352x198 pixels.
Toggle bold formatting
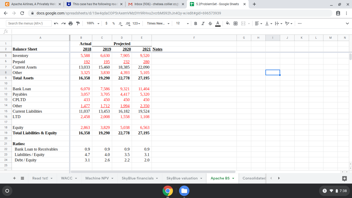[x=196, y=23]
